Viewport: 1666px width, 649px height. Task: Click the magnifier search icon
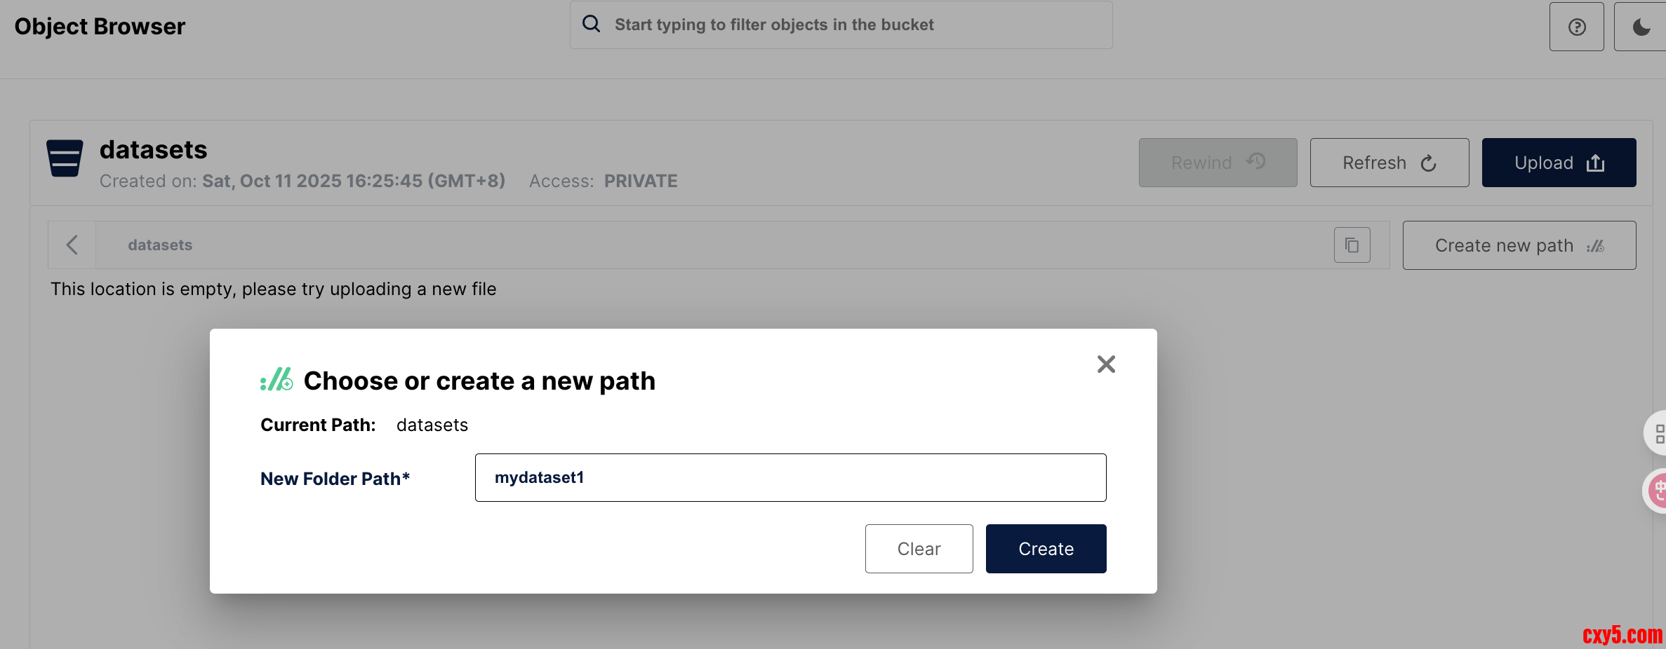pyautogui.click(x=592, y=25)
